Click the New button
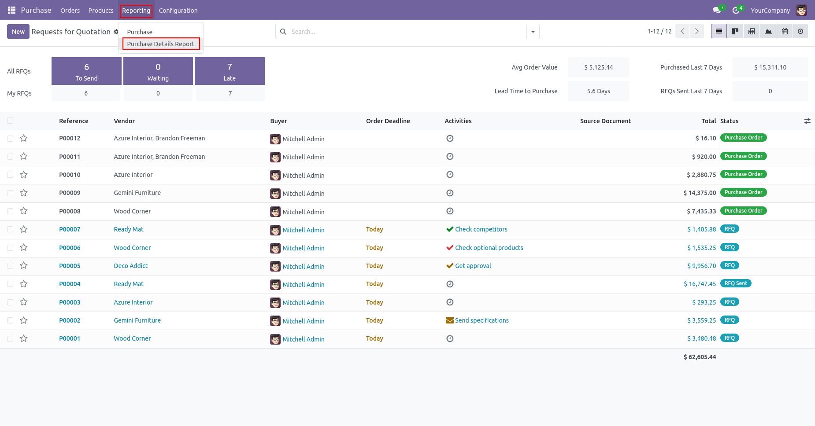Image resolution: width=815 pixels, height=426 pixels. pos(18,32)
